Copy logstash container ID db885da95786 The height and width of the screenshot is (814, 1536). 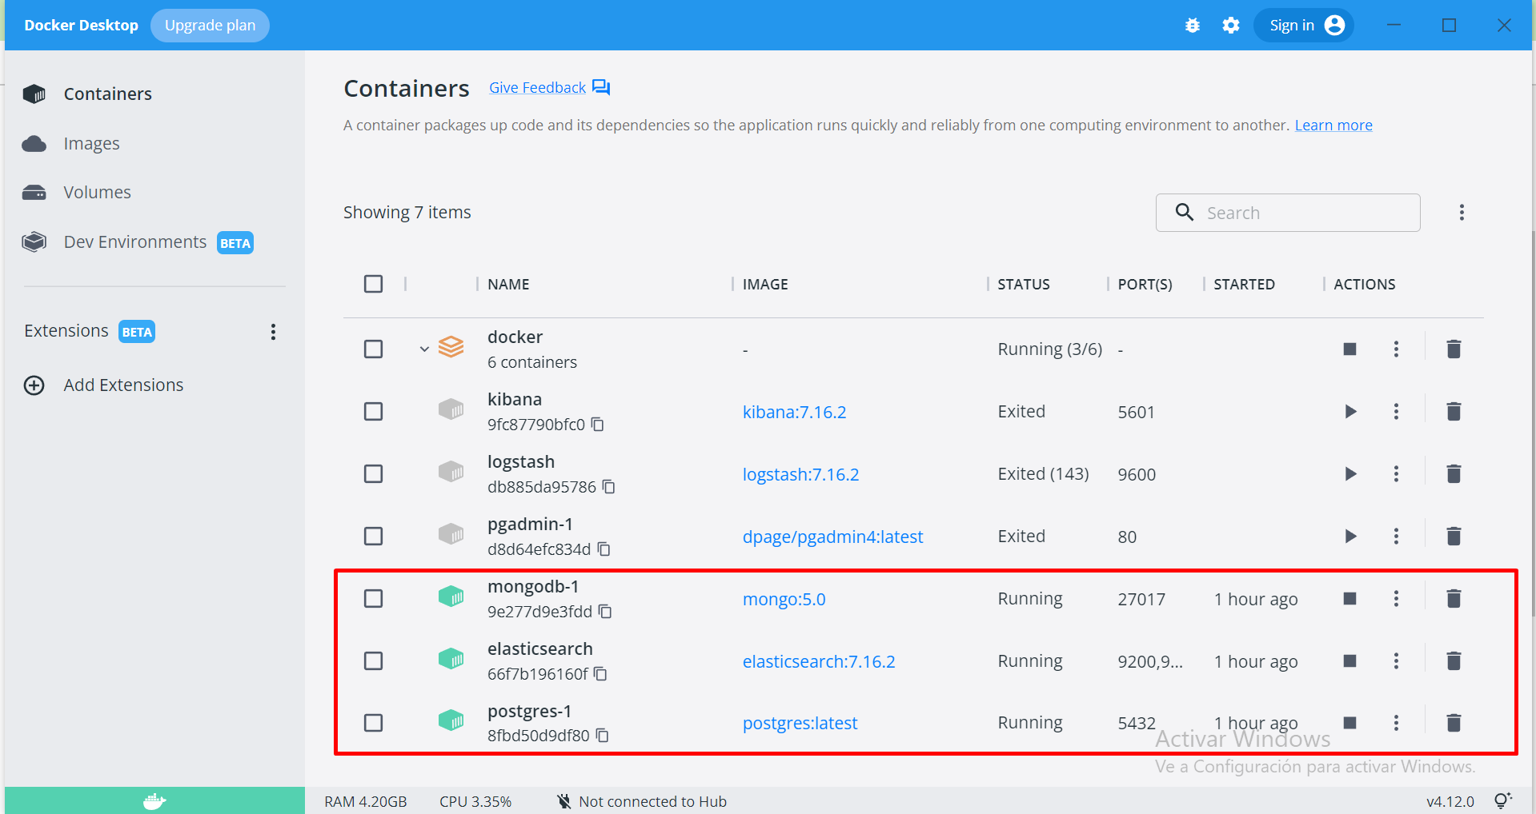(608, 487)
